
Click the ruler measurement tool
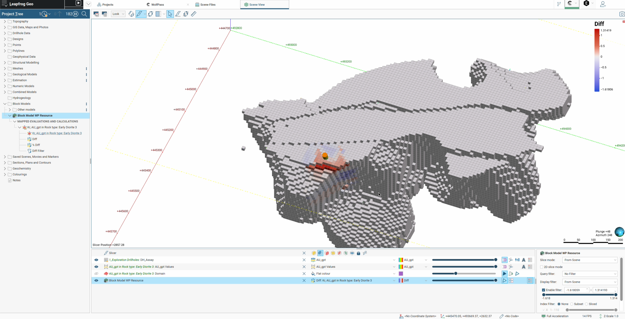(194, 14)
